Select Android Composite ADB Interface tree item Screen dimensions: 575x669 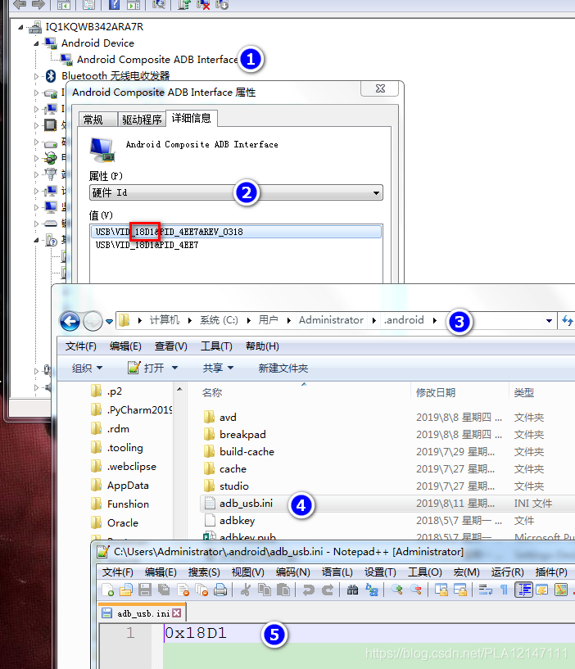157,60
